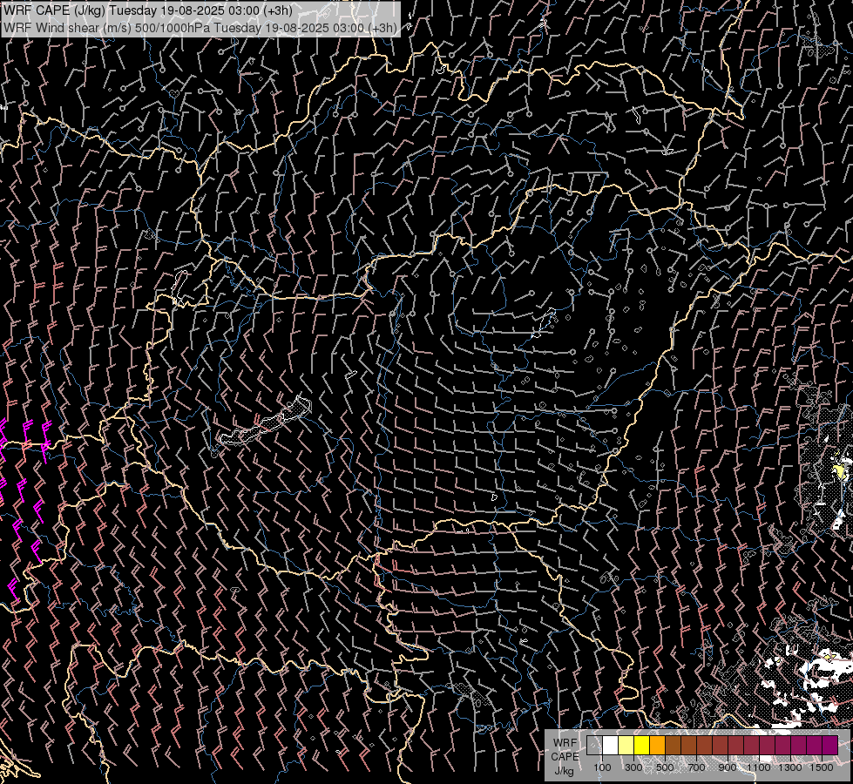Viewport: 853px width, 784px height.
Task: Click the '100' legend value
Action: click(602, 767)
